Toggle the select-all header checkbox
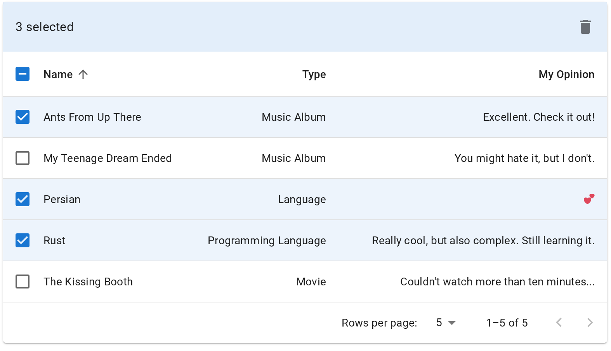This screenshot has width=611, height=351. click(23, 74)
